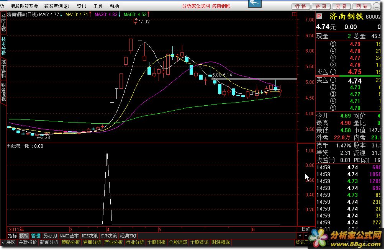This screenshot has height=250, width=385.
Task: Click the 净资 value 2.31
Action: point(345,153)
